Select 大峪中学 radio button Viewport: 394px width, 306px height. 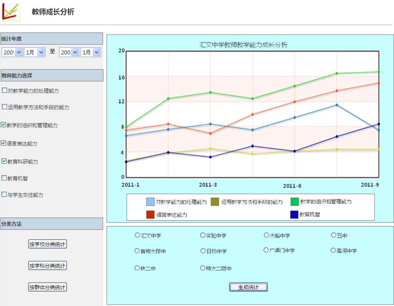[266, 235]
